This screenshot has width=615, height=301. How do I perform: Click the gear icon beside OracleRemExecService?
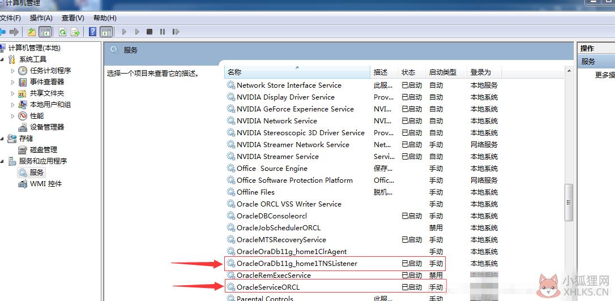(231, 276)
